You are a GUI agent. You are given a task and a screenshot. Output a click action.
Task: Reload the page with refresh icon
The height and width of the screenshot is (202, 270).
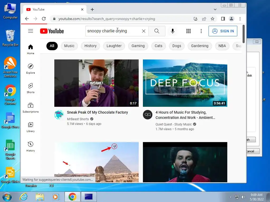pyautogui.click(x=44, y=19)
